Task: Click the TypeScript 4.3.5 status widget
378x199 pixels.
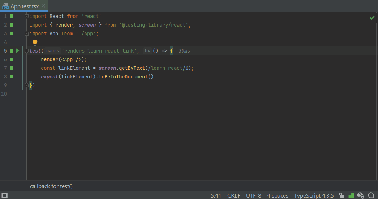Action: (x=314, y=195)
